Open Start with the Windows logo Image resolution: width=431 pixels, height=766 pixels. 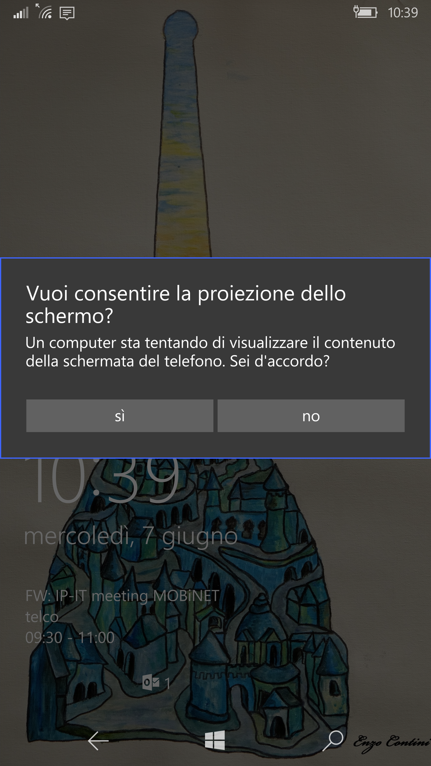215,741
